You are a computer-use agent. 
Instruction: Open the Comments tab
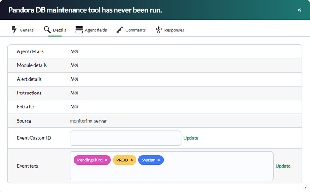131,30
